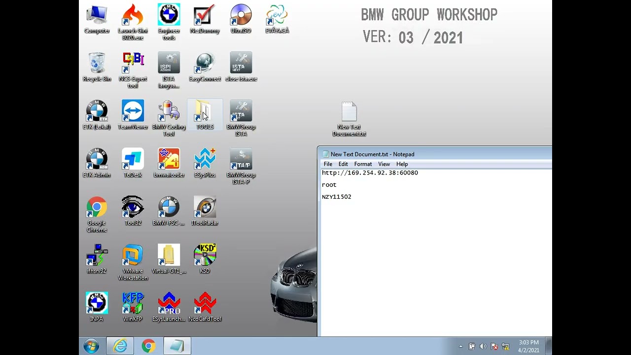Select BMWGroup ISTA desktop icon

click(241, 118)
